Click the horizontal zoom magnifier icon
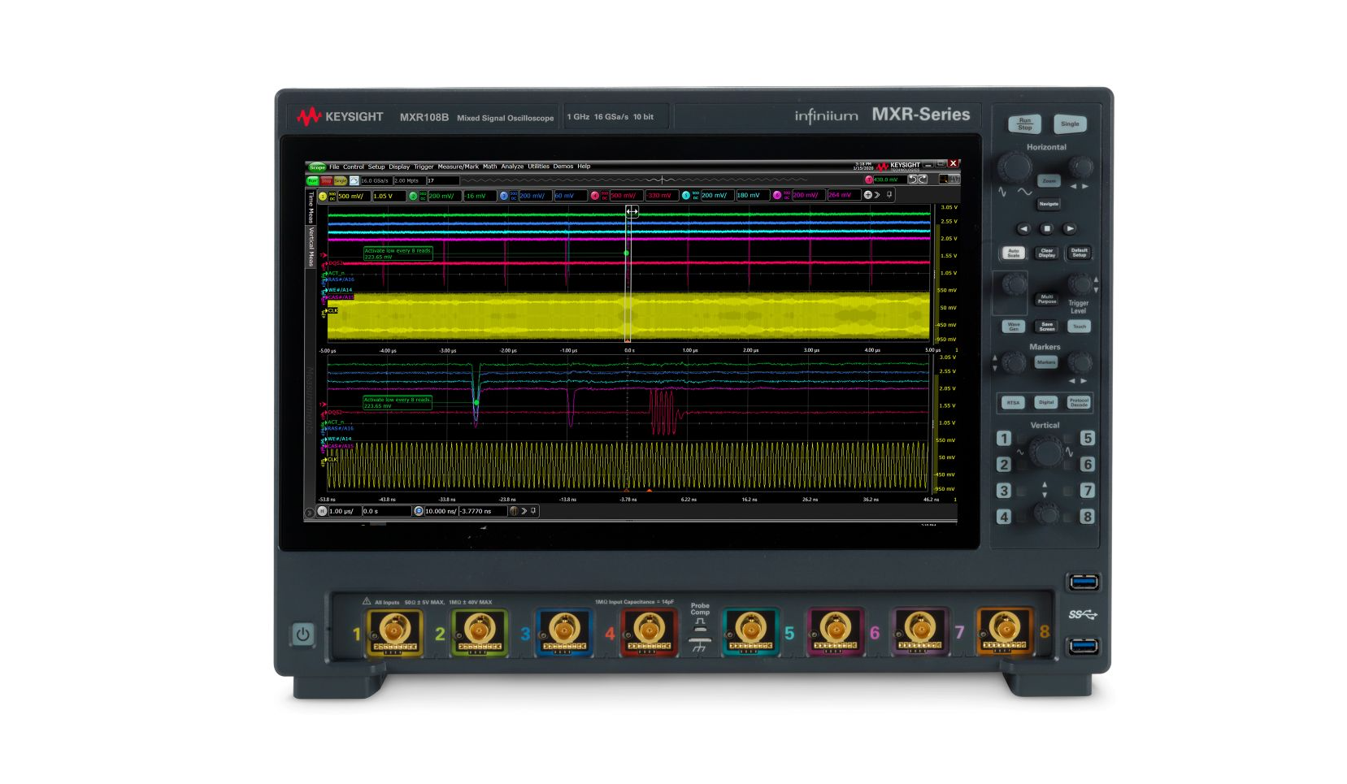Screen dimensions: 1347x784 (x=419, y=511)
